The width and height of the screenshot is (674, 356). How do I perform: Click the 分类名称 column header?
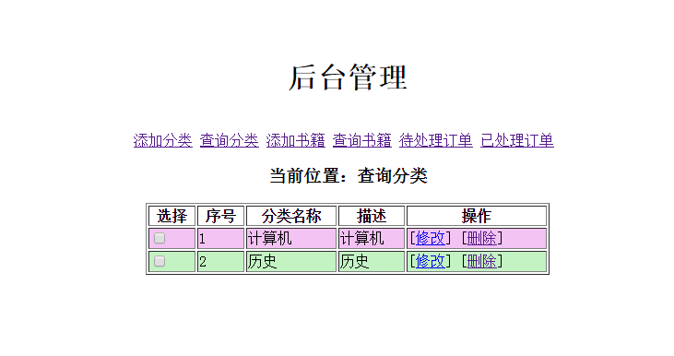pos(291,216)
